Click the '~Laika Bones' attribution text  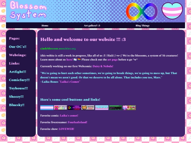[x=49, y=82]
